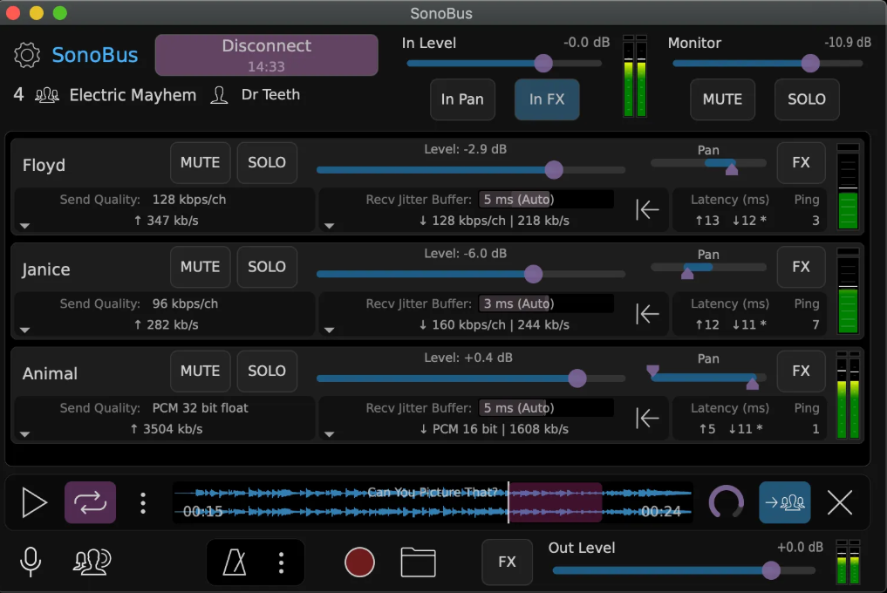Click the Out Level slider handle

click(x=771, y=570)
